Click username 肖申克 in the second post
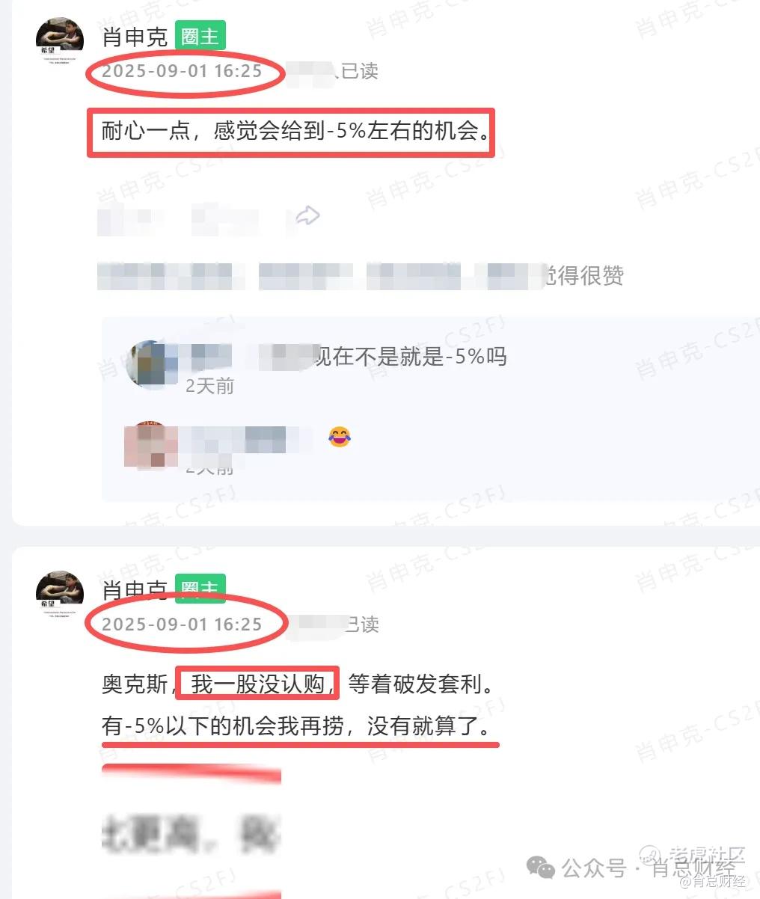Image resolution: width=760 pixels, height=899 pixels. tap(135, 589)
